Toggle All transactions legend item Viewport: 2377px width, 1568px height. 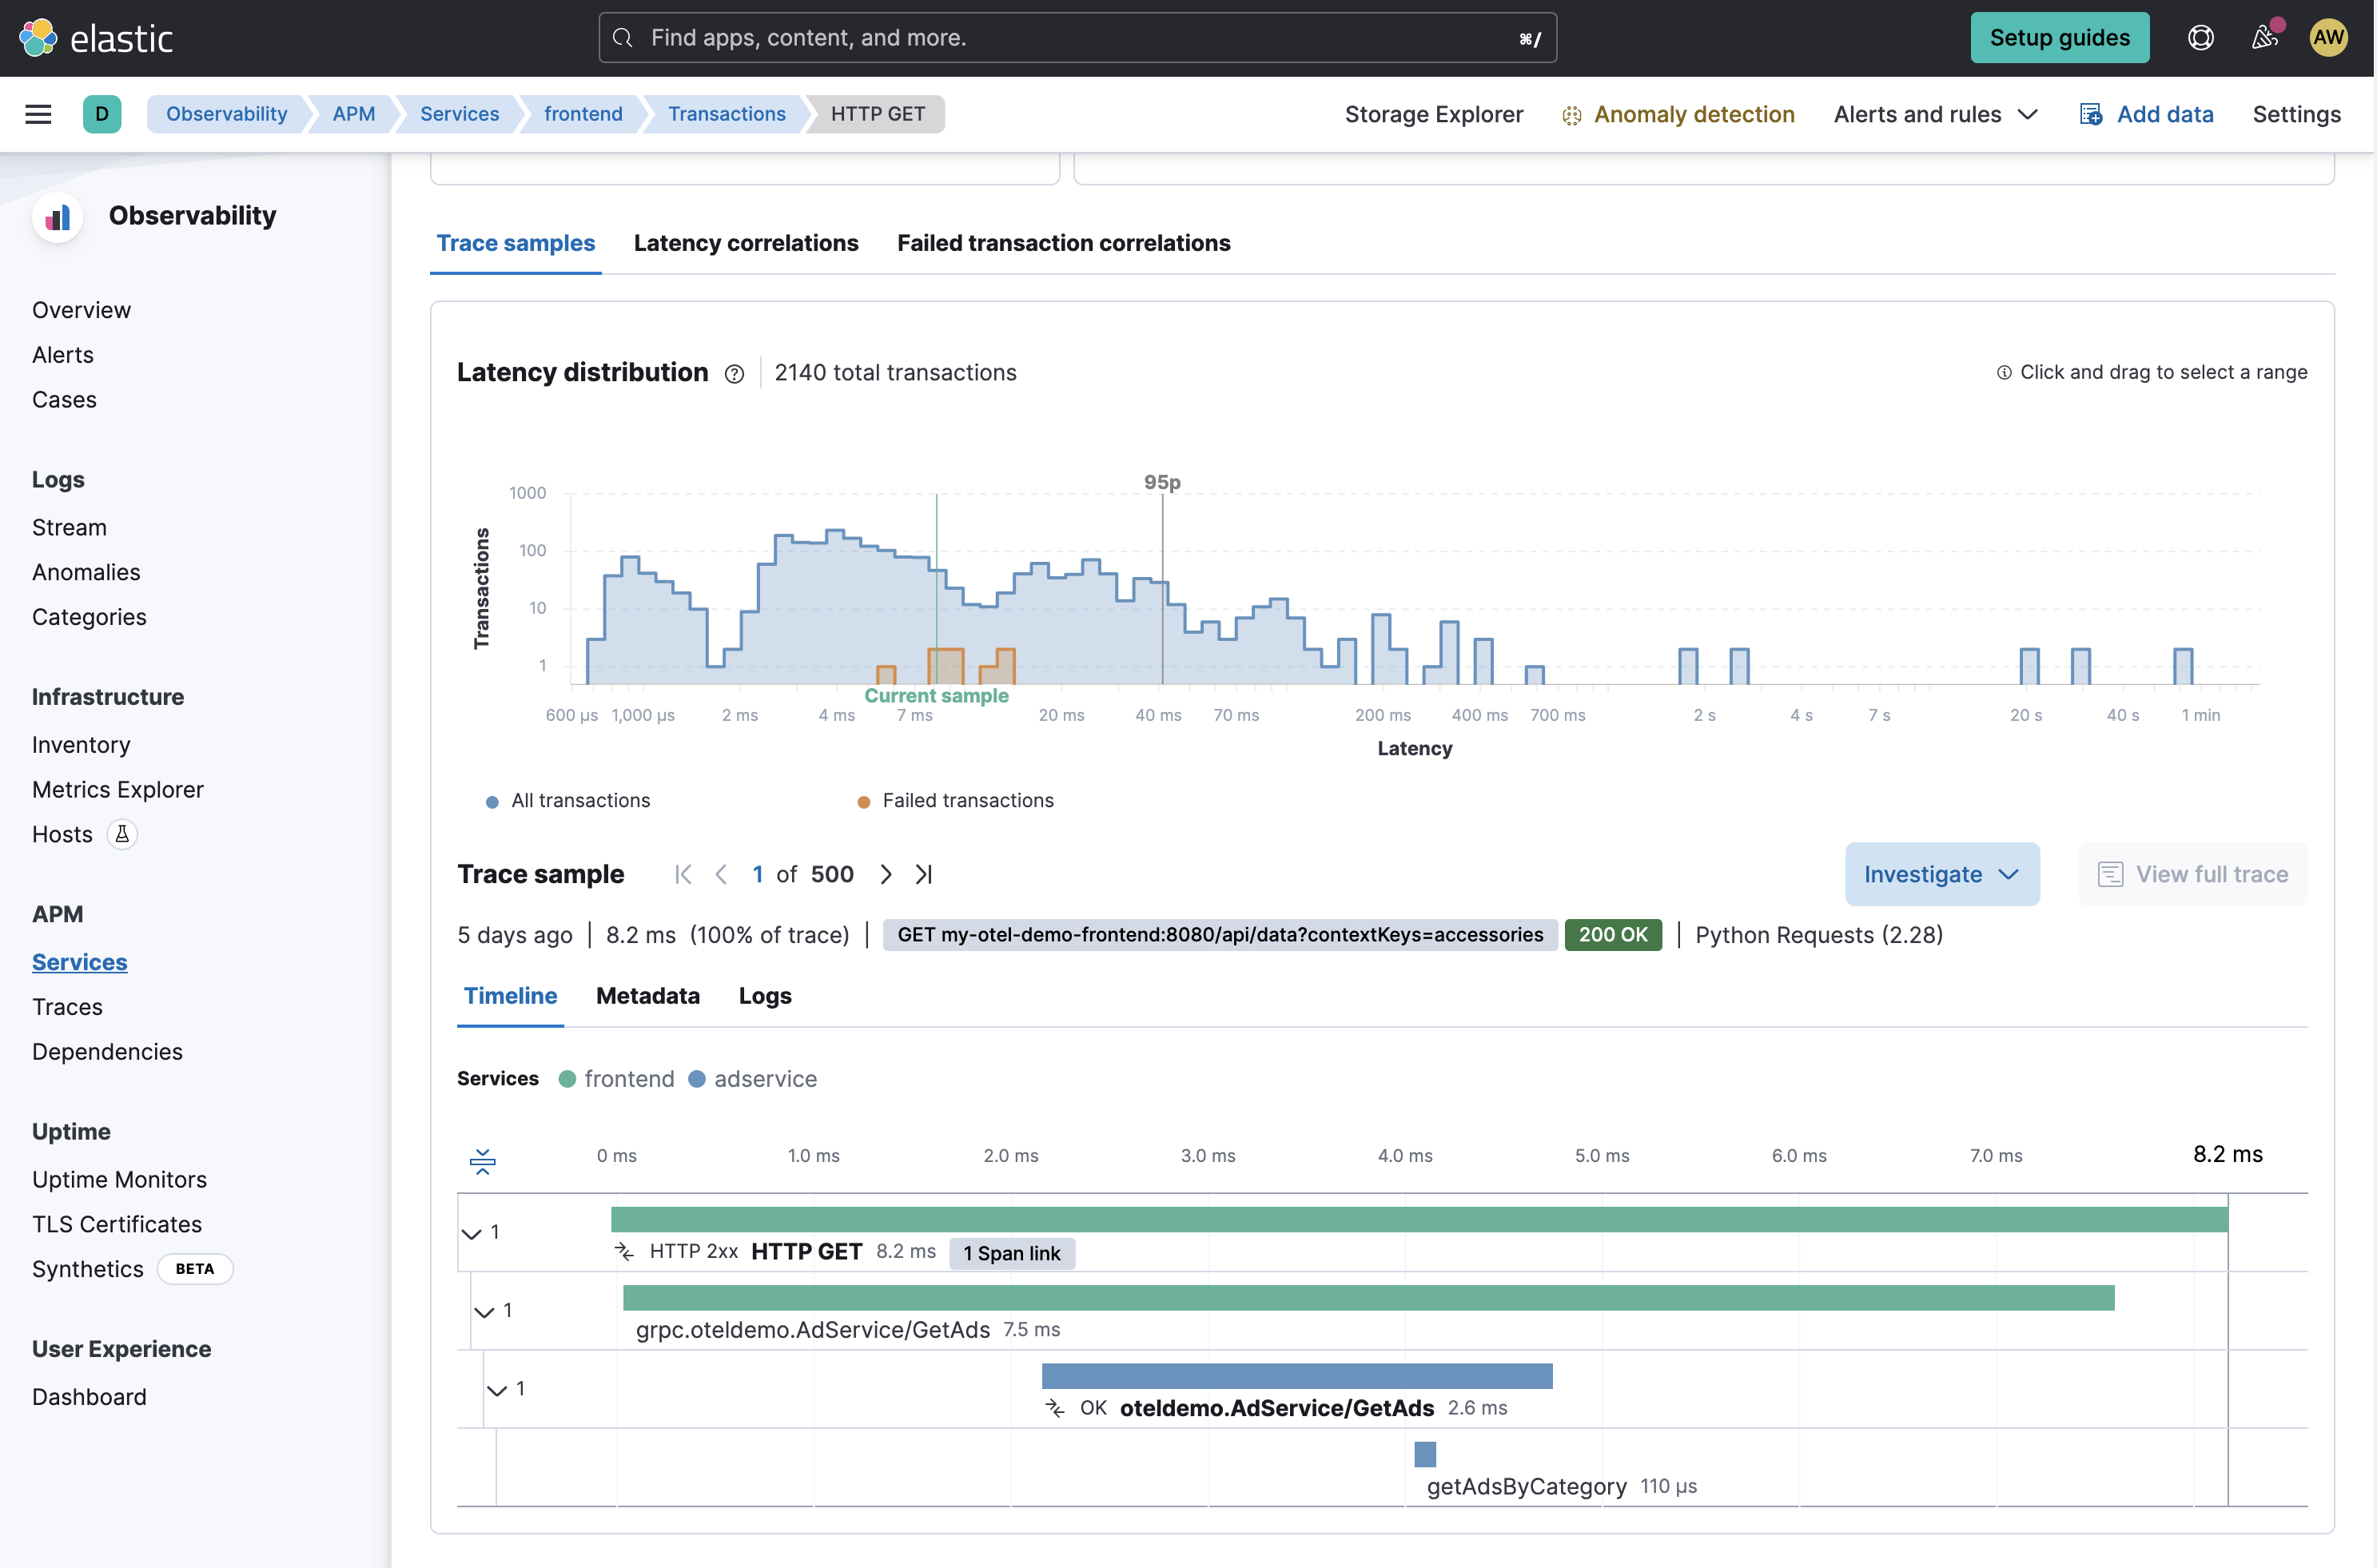568,801
